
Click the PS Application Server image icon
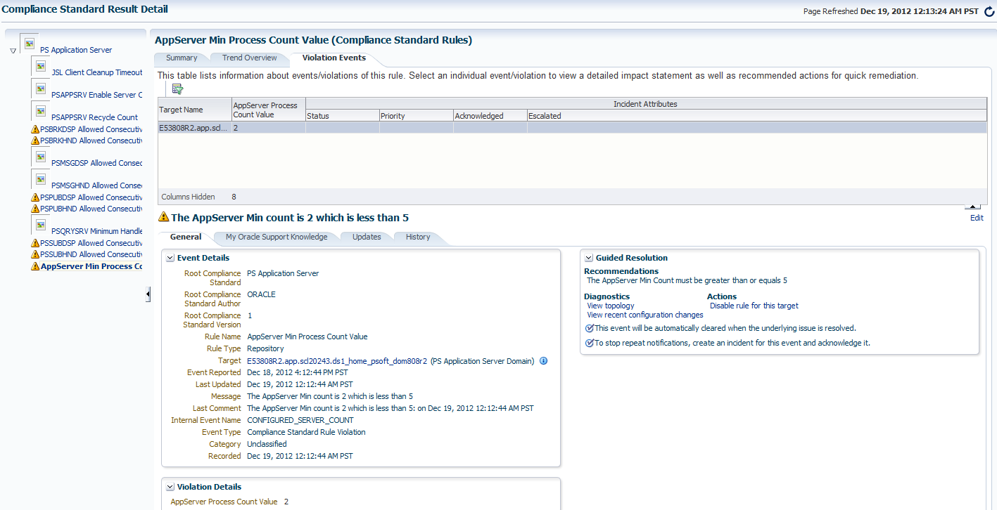pyautogui.click(x=30, y=44)
